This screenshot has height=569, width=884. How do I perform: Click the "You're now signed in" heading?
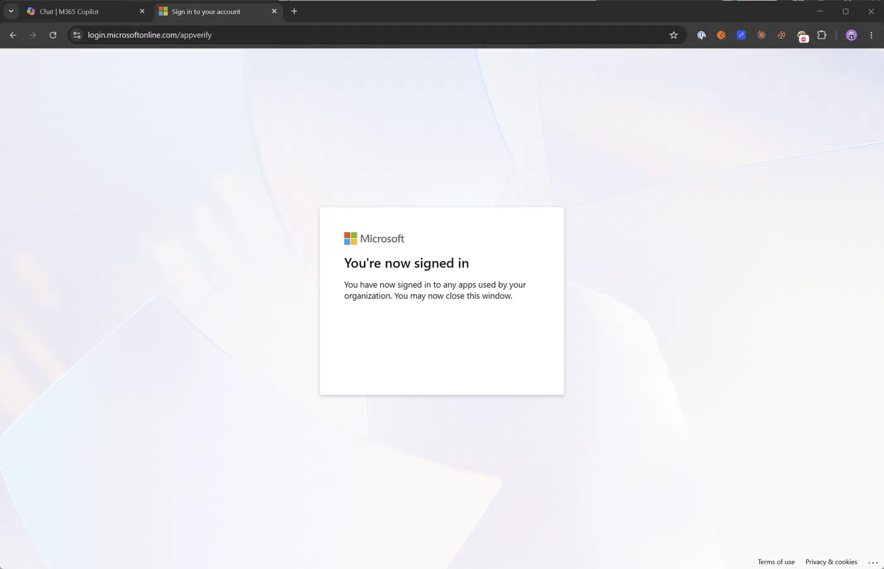(x=407, y=263)
